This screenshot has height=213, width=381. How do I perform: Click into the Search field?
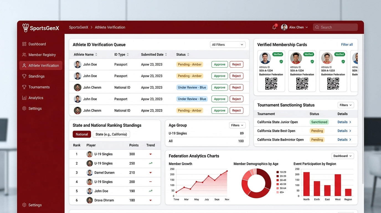coord(335,27)
